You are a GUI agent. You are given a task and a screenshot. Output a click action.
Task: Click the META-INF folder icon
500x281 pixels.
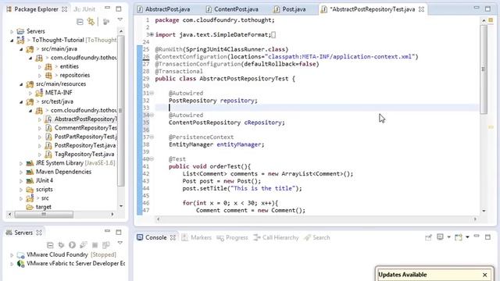pyautogui.click(x=39, y=93)
